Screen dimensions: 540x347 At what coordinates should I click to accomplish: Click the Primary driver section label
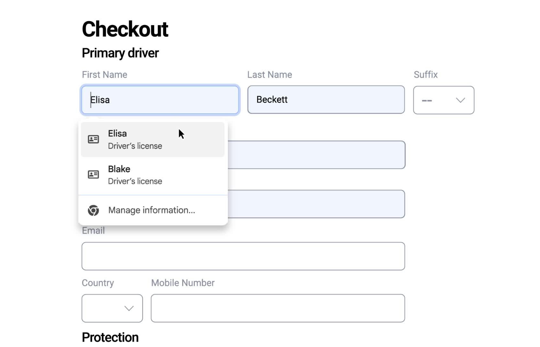point(120,53)
